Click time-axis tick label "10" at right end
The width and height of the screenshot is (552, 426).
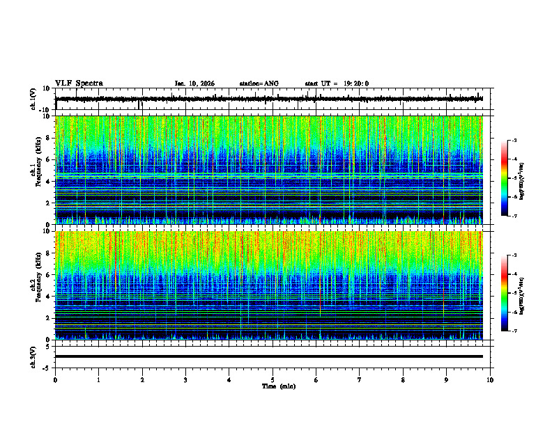point(490,380)
